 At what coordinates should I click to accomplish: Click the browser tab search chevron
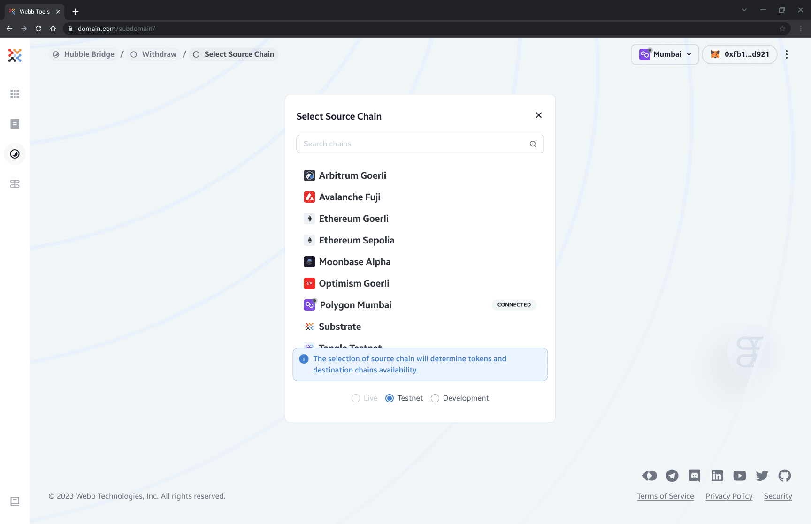744,10
